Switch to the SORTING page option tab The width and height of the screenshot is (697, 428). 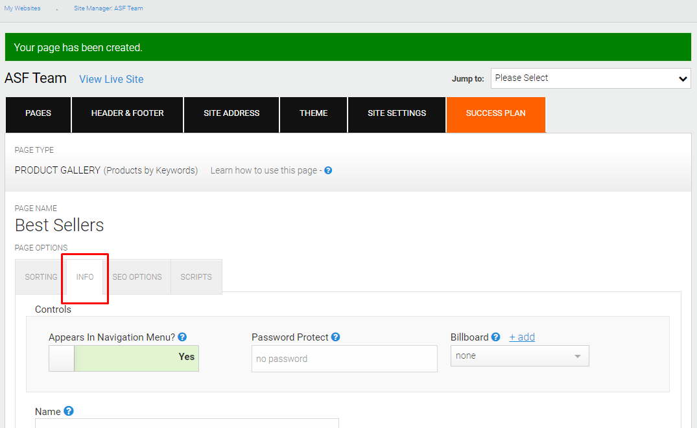point(41,276)
